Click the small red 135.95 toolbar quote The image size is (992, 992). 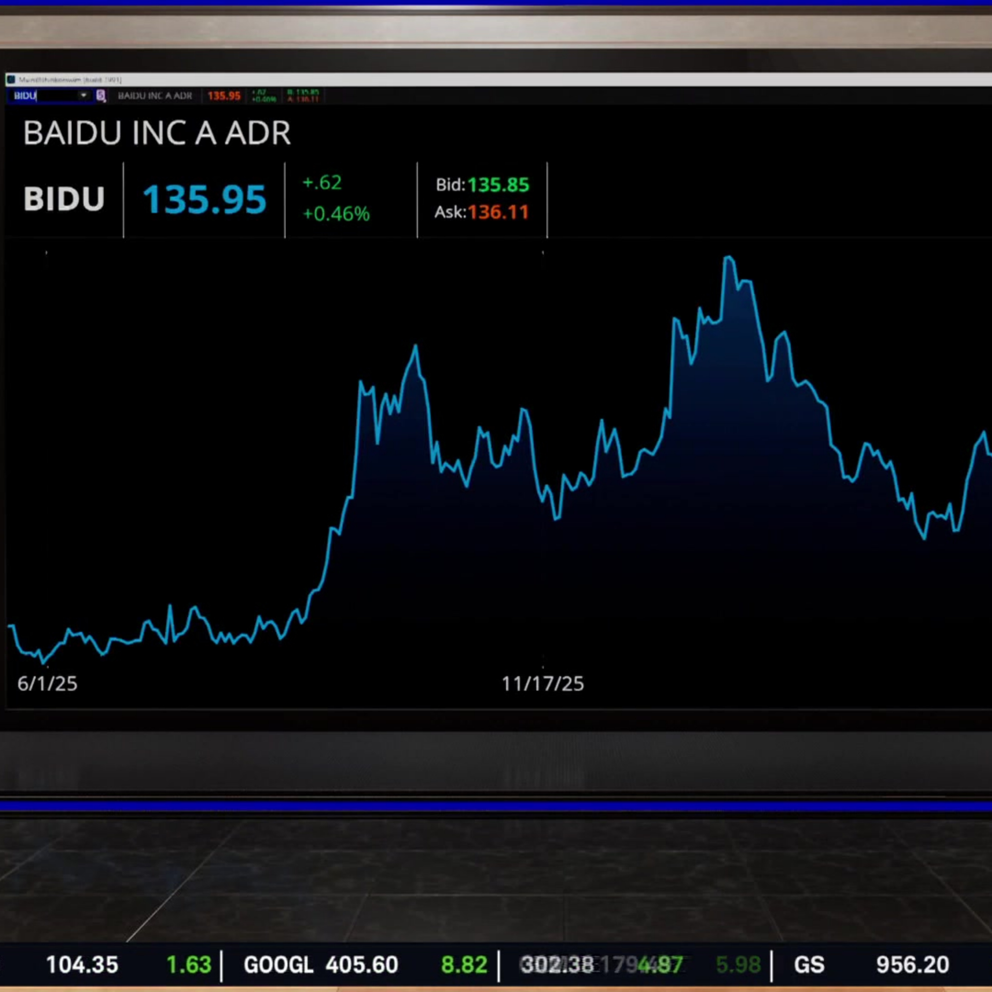[224, 96]
